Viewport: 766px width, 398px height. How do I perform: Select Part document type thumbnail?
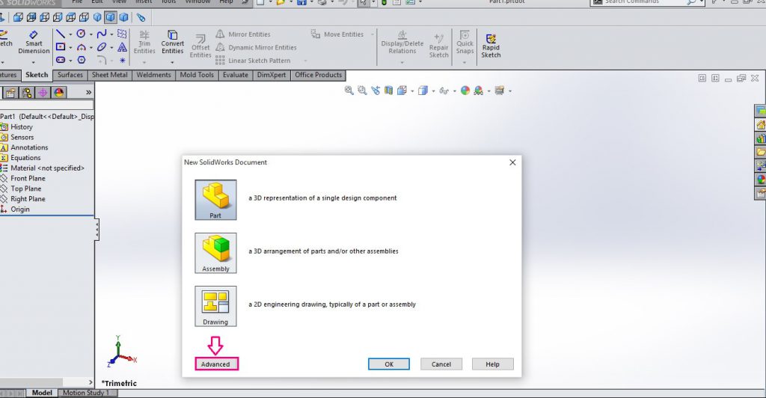tap(215, 200)
